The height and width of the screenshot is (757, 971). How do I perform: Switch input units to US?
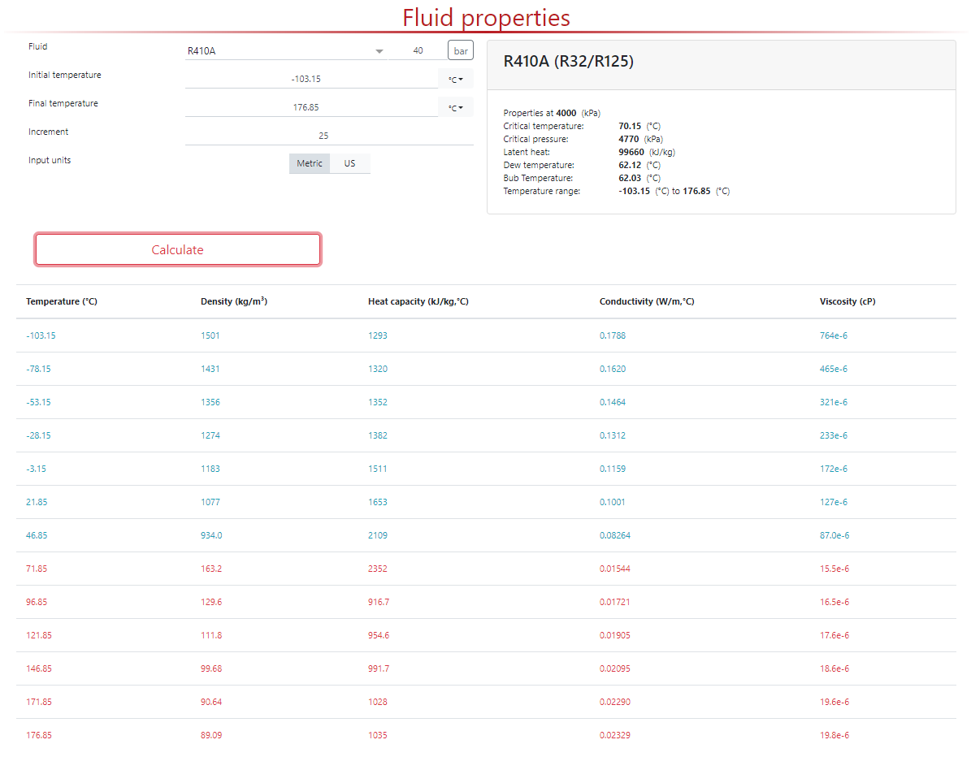click(x=349, y=163)
